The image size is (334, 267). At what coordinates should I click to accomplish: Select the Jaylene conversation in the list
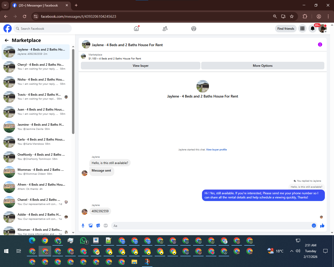(x=35, y=52)
